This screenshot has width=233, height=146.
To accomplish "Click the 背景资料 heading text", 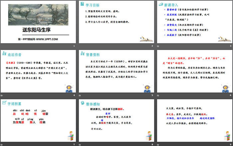I will (x=93, y=55).
